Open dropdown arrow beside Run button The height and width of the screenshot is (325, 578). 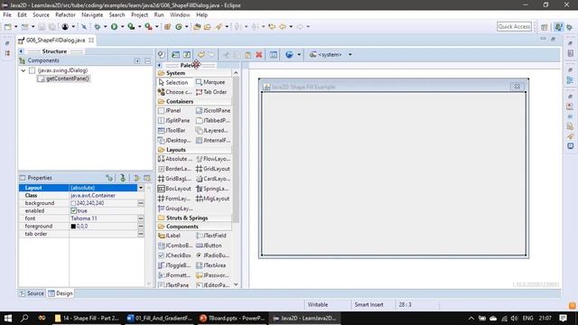(123, 26)
